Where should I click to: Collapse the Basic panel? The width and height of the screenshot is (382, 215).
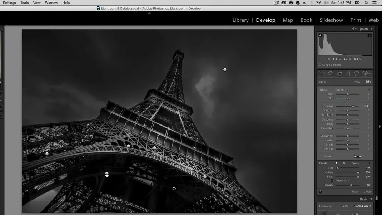pyautogui.click(x=371, y=199)
